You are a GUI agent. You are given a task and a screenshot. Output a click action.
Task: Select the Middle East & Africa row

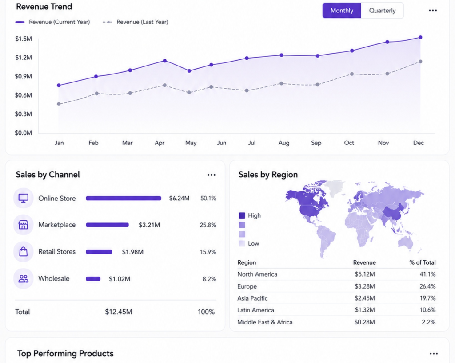[x=338, y=322]
